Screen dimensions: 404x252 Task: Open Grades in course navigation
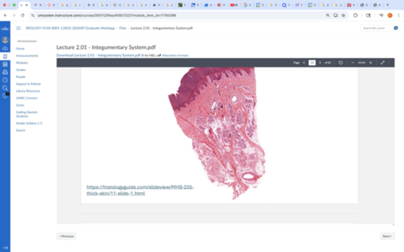click(x=21, y=70)
